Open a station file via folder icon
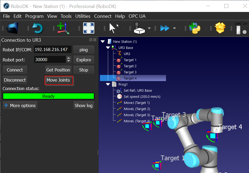 click(x=12, y=28)
